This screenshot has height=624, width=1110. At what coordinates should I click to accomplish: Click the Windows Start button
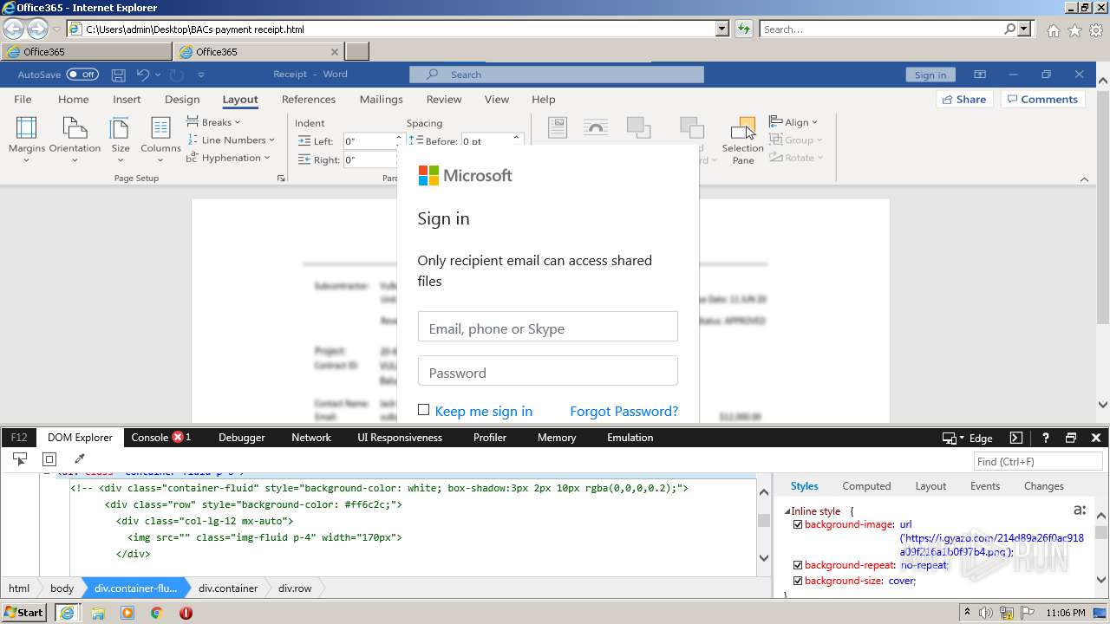24,613
